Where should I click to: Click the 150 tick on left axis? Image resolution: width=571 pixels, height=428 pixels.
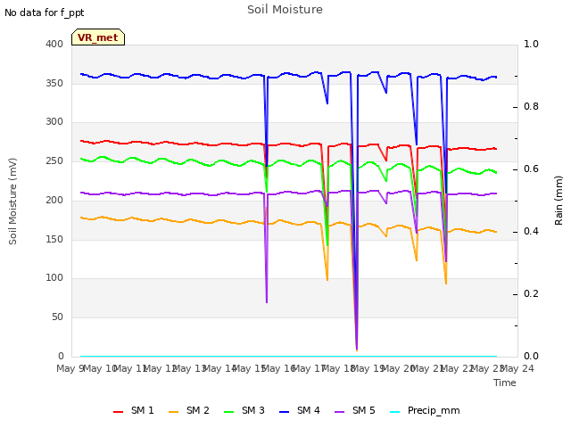point(54,240)
